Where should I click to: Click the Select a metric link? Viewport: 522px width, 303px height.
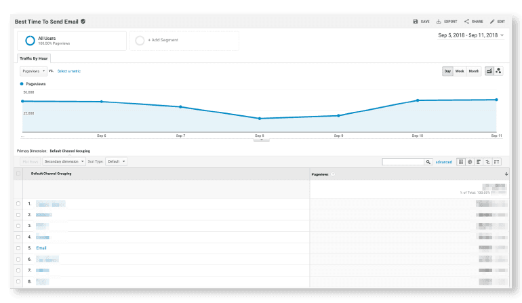(x=68, y=70)
